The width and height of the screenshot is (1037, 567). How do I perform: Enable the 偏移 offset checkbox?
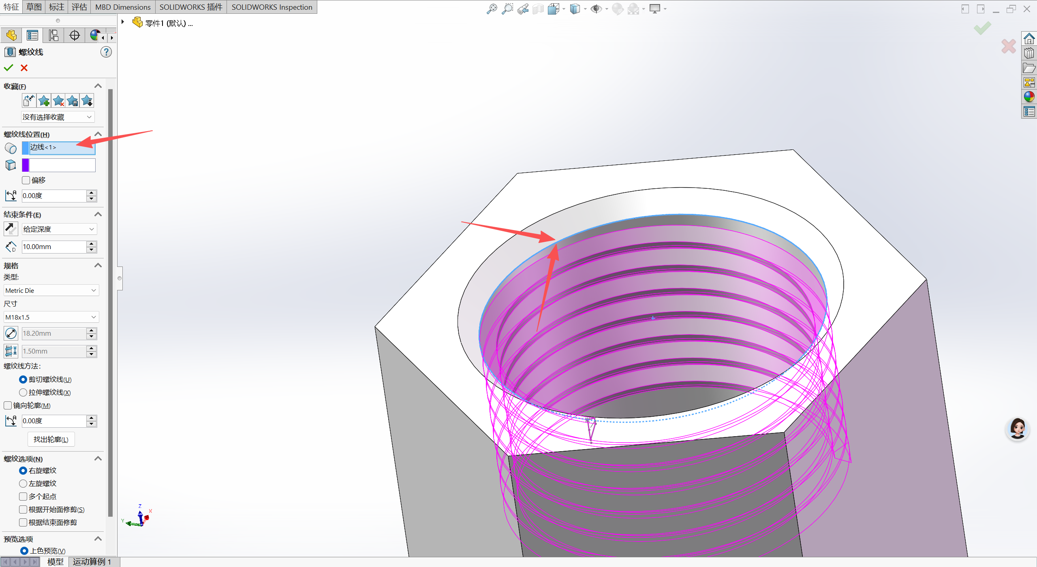coord(26,180)
